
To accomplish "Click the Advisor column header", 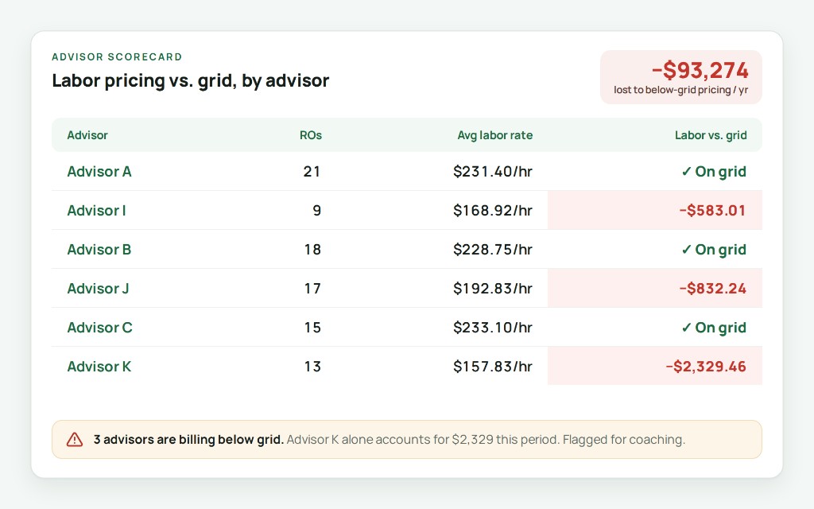I will (87, 135).
